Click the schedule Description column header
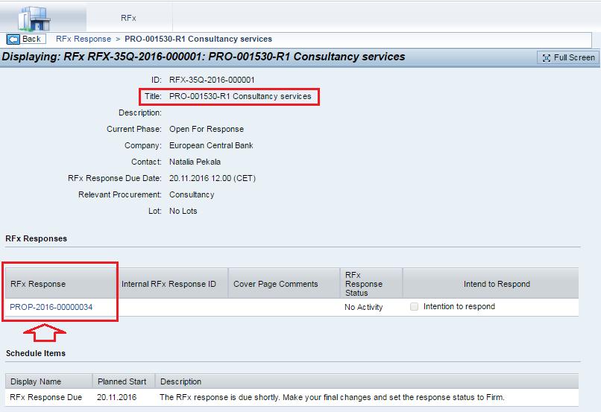 tap(367, 381)
